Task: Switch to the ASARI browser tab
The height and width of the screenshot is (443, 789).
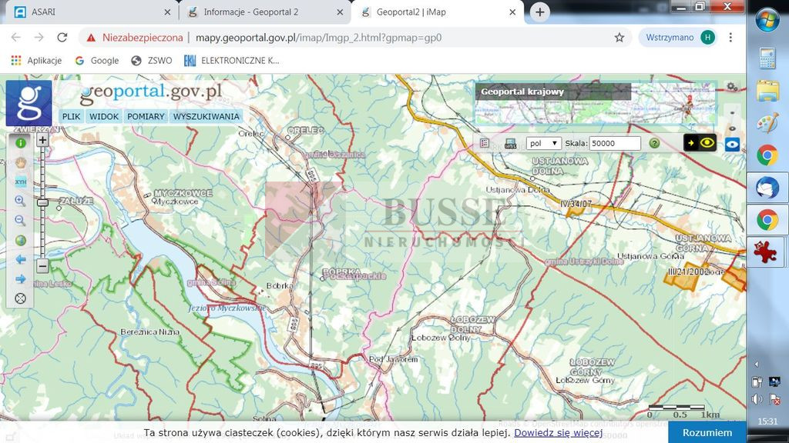Action: 92,12
